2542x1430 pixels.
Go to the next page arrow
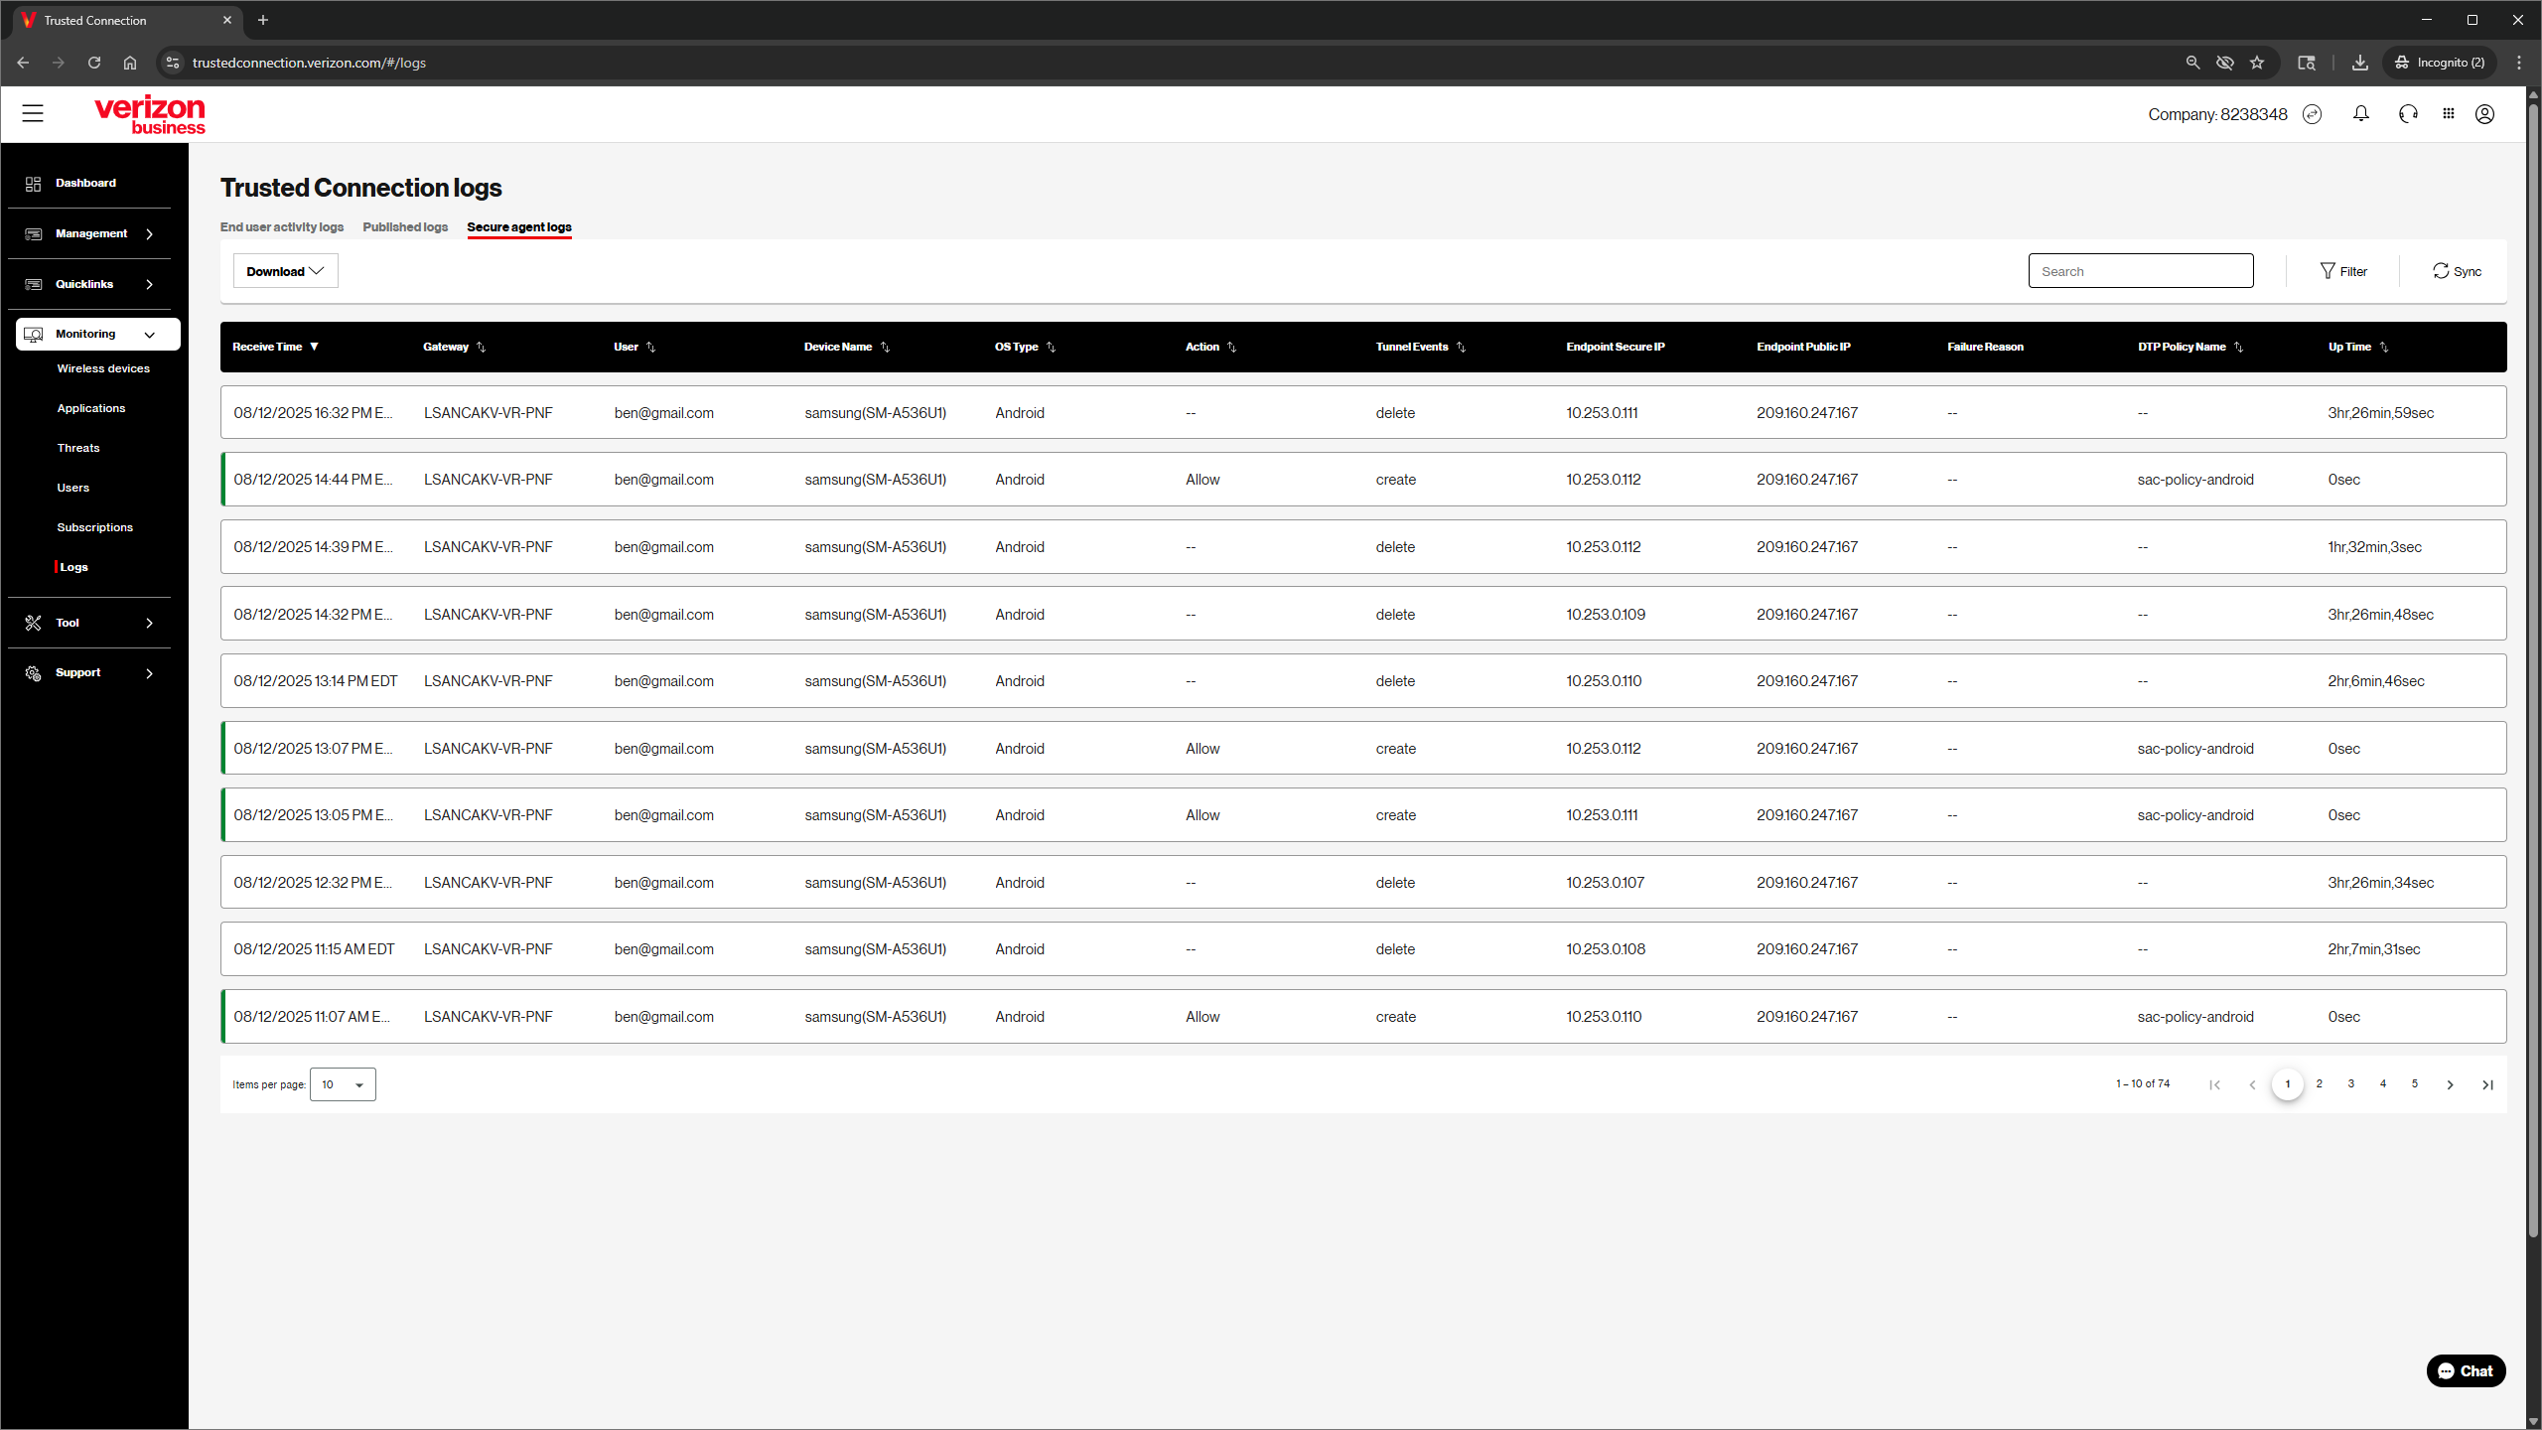point(2450,1084)
